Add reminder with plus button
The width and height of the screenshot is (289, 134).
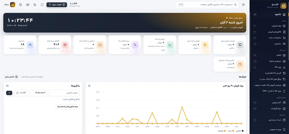click(x=9, y=93)
